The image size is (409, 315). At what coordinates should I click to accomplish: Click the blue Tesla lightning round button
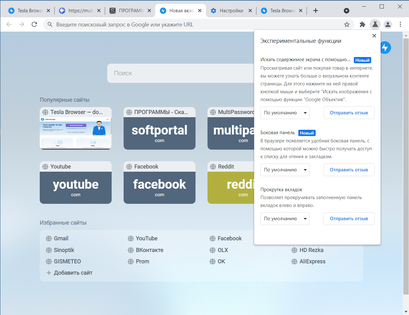385,48
